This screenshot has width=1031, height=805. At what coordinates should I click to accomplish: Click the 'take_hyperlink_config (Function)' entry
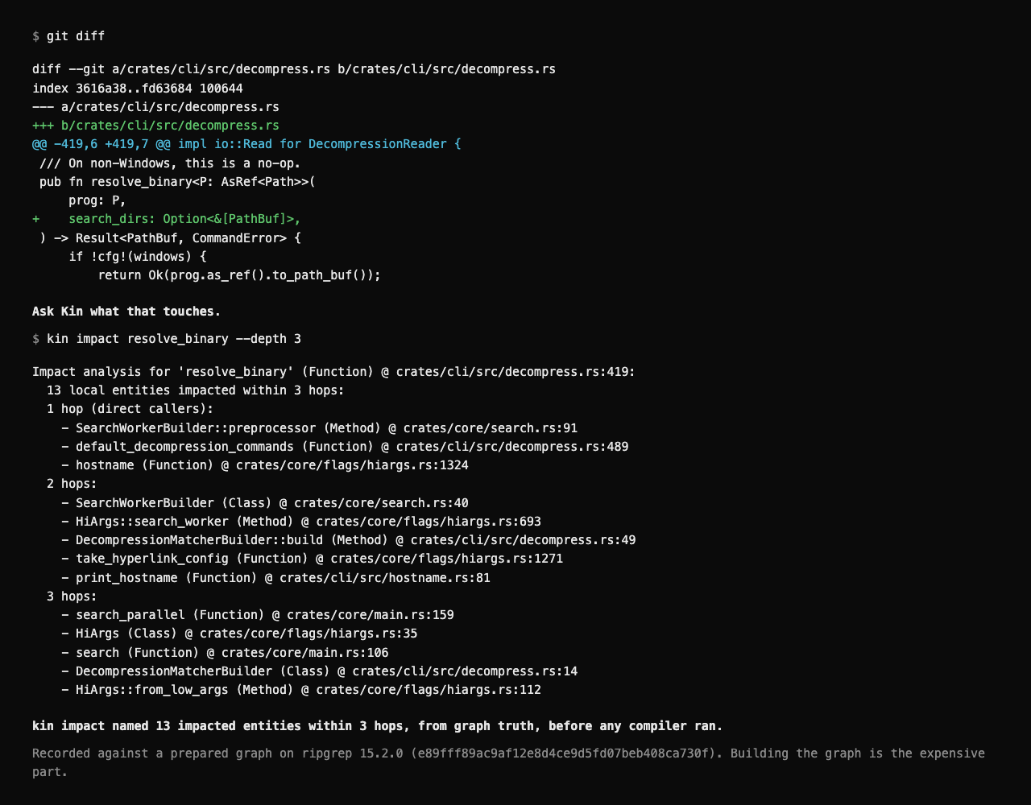click(x=312, y=559)
